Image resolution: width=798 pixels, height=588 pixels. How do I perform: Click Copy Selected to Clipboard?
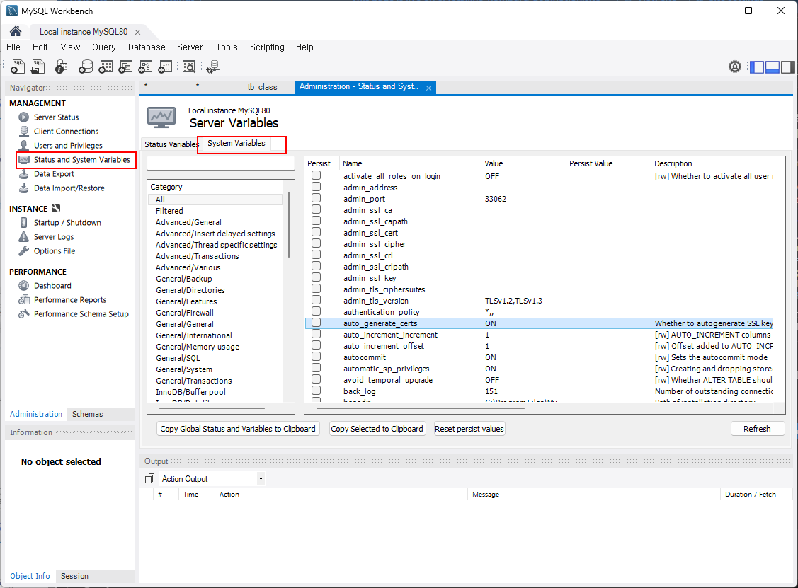(x=377, y=429)
